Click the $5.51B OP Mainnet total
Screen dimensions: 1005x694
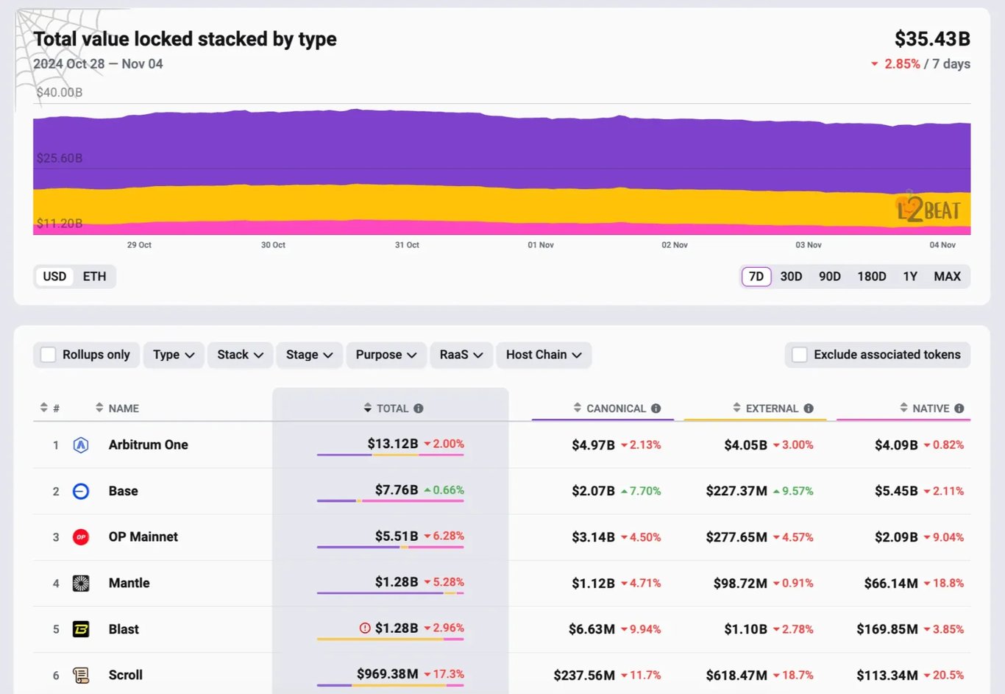pyautogui.click(x=397, y=536)
